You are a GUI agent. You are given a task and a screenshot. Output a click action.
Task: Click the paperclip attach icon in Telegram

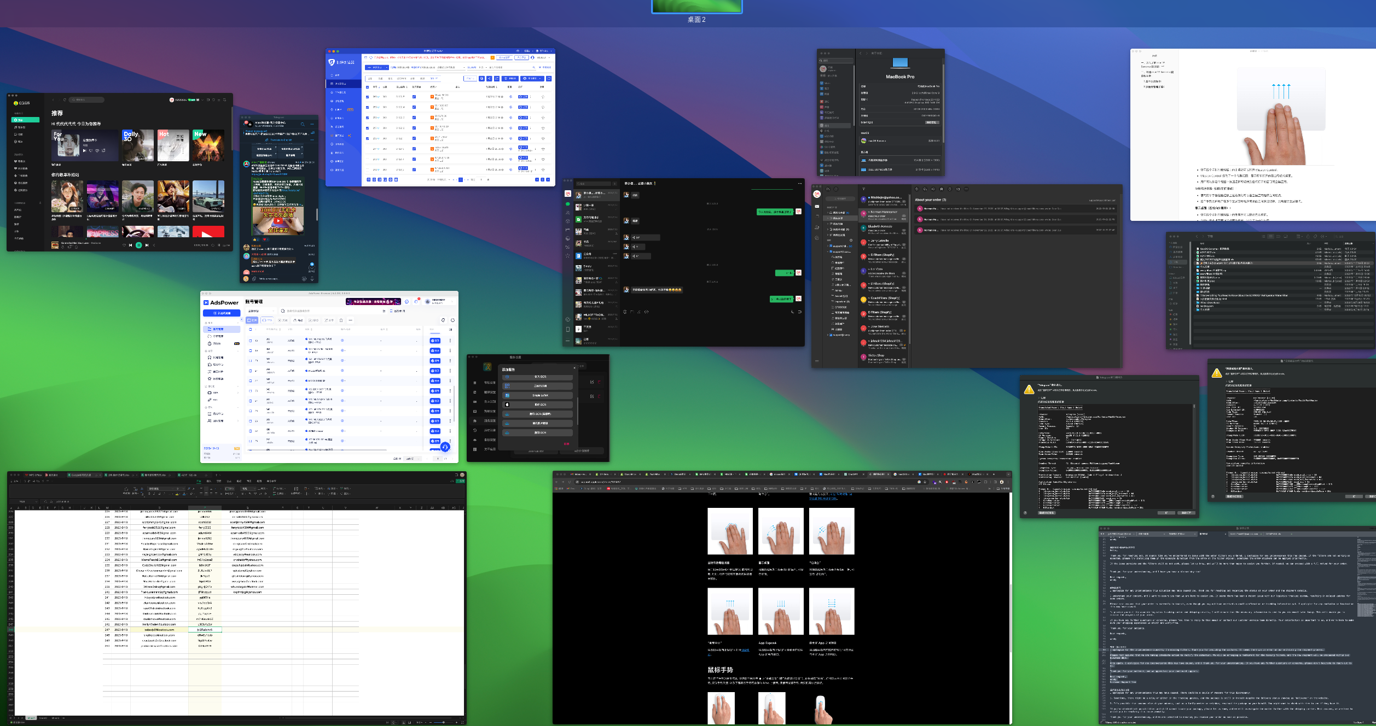[254, 279]
